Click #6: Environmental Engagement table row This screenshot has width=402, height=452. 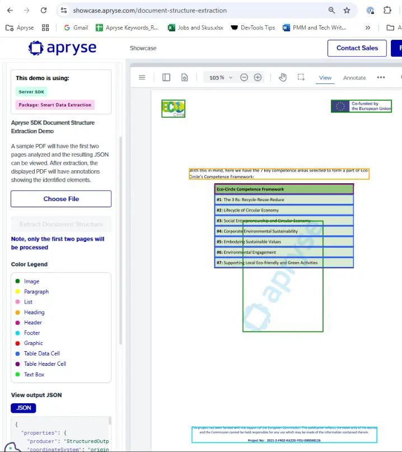tap(284, 252)
